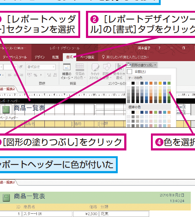Apply the percent format button
This screenshot has height=217, width=195.
[x=35, y=75]
